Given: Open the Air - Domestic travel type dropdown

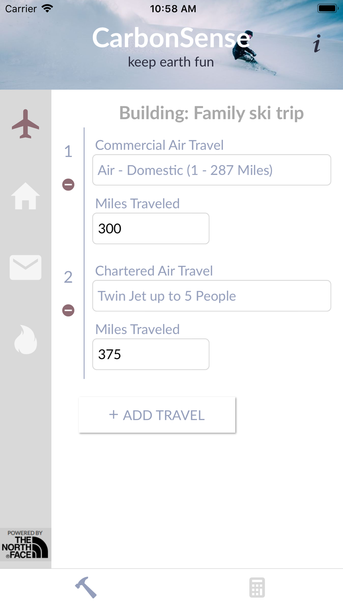Looking at the screenshot, I should [x=212, y=170].
